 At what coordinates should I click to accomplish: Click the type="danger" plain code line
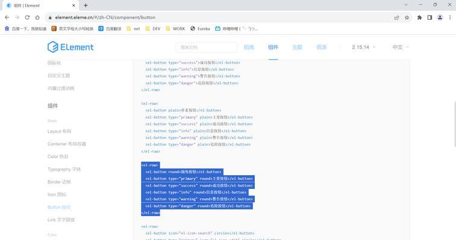[x=198, y=145]
